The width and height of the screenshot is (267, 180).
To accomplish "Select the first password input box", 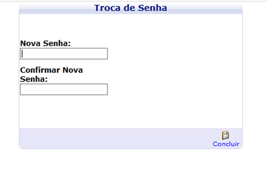I will (x=64, y=54).
